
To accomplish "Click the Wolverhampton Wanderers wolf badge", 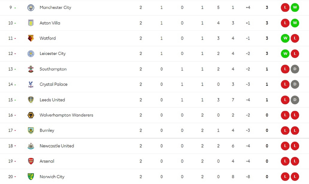I will (x=31, y=115).
